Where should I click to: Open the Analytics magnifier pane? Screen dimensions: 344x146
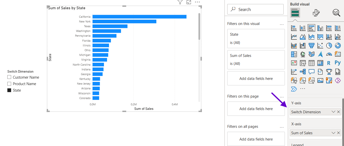pos(336,13)
